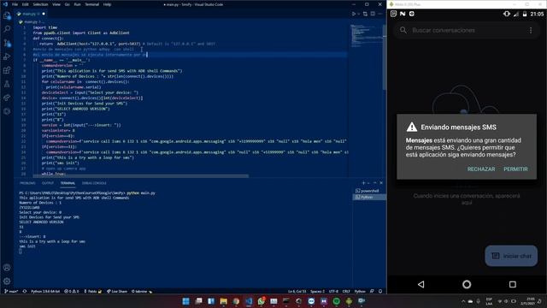This screenshot has width=547, height=308.
Task: Click the errors and warnings status indicator
Action: click(72, 291)
